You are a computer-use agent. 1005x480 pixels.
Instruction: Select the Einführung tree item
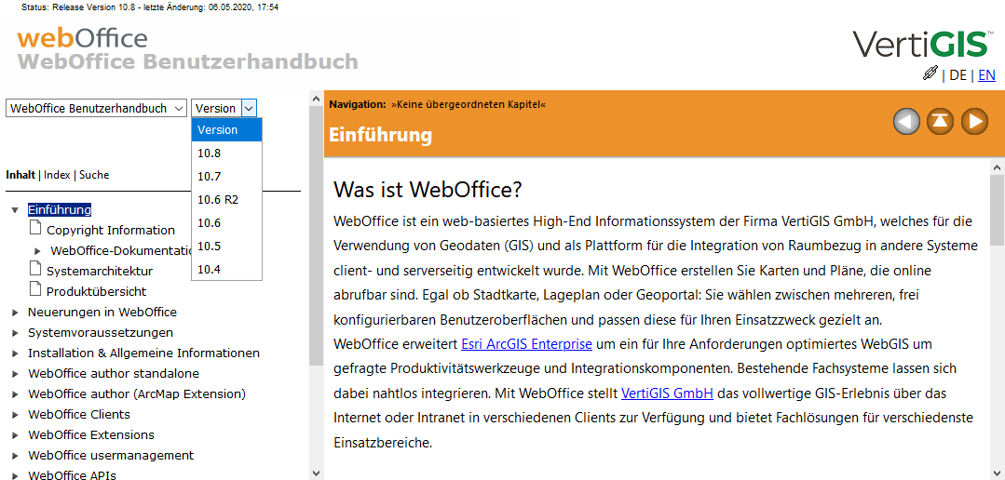[60, 209]
